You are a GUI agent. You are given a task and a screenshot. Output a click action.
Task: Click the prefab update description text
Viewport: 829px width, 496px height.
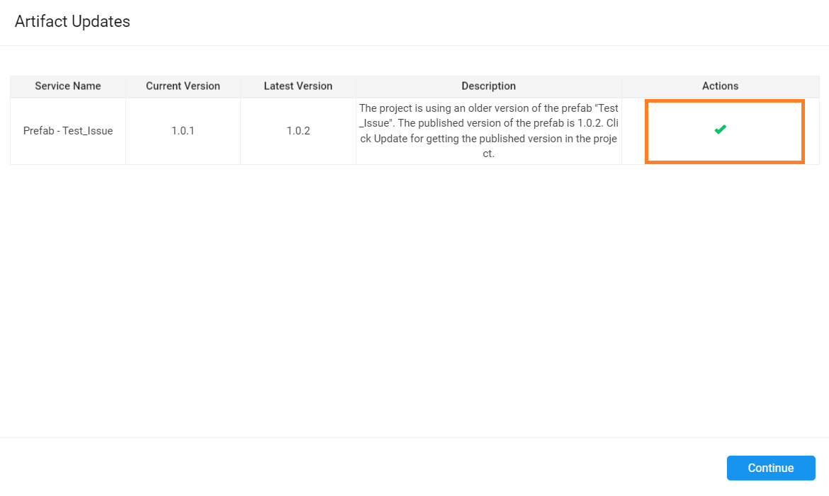tap(488, 131)
